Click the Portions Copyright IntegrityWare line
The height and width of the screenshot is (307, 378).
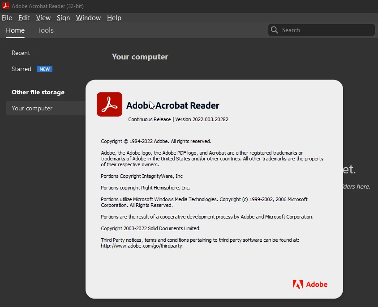[142, 176]
